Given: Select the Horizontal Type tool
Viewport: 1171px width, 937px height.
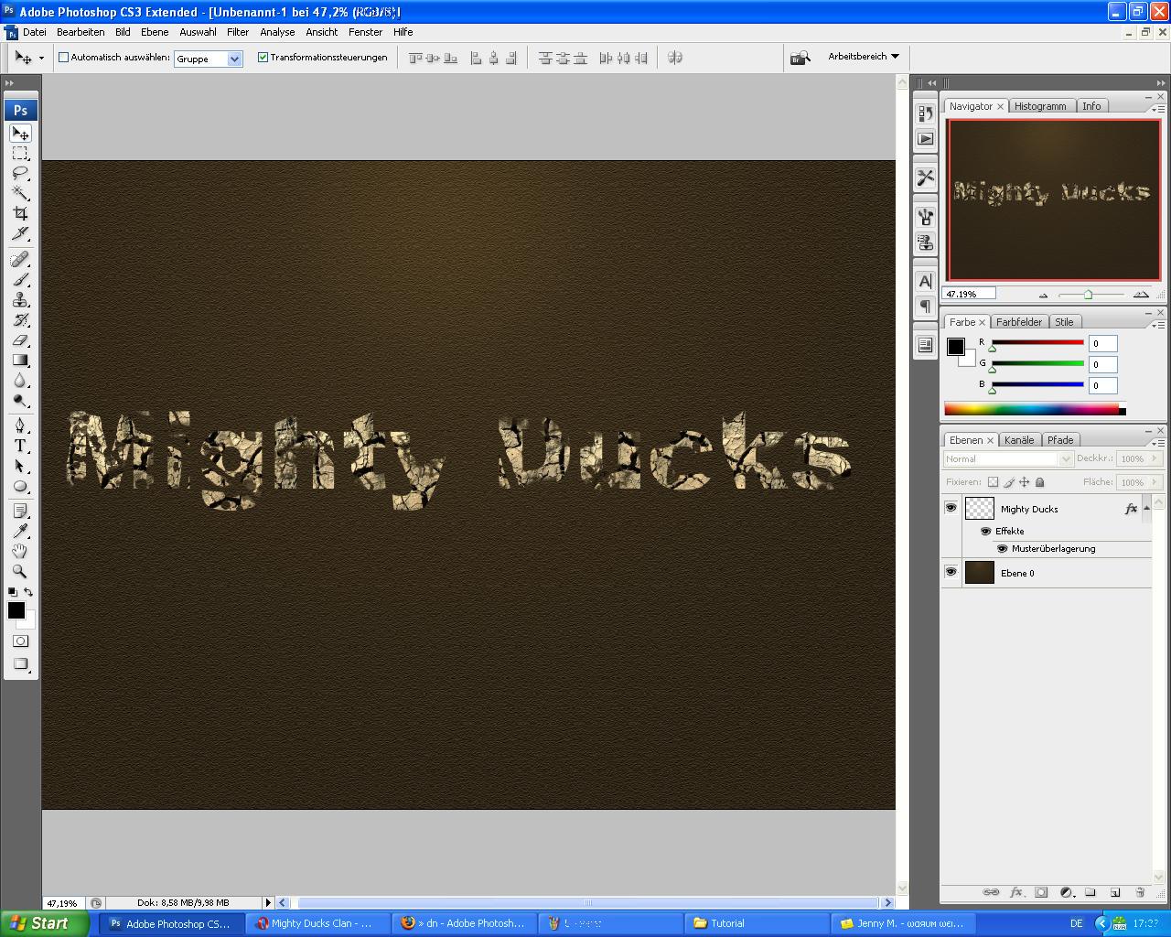Looking at the screenshot, I should tap(20, 446).
